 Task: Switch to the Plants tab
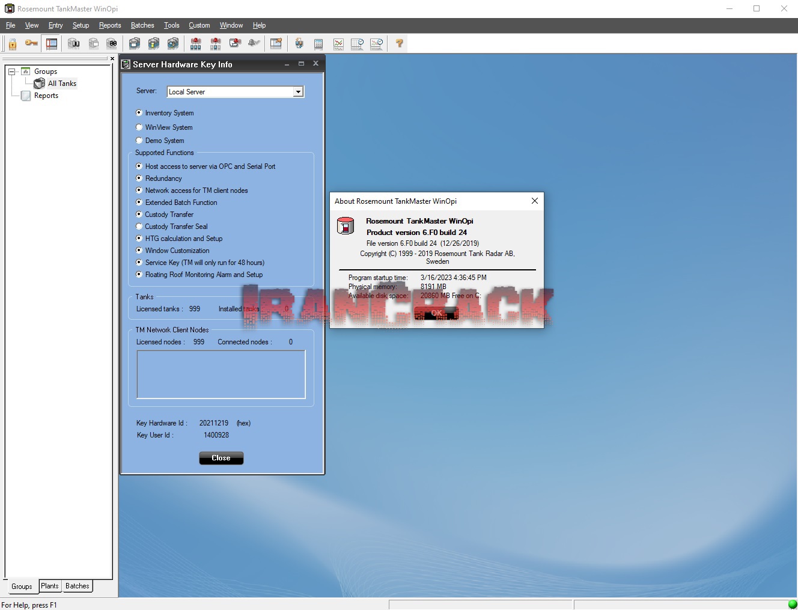pyautogui.click(x=50, y=586)
